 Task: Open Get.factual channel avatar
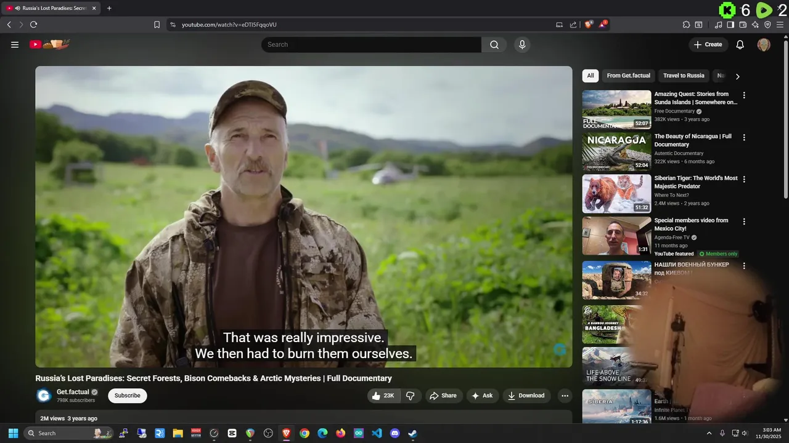click(43, 396)
